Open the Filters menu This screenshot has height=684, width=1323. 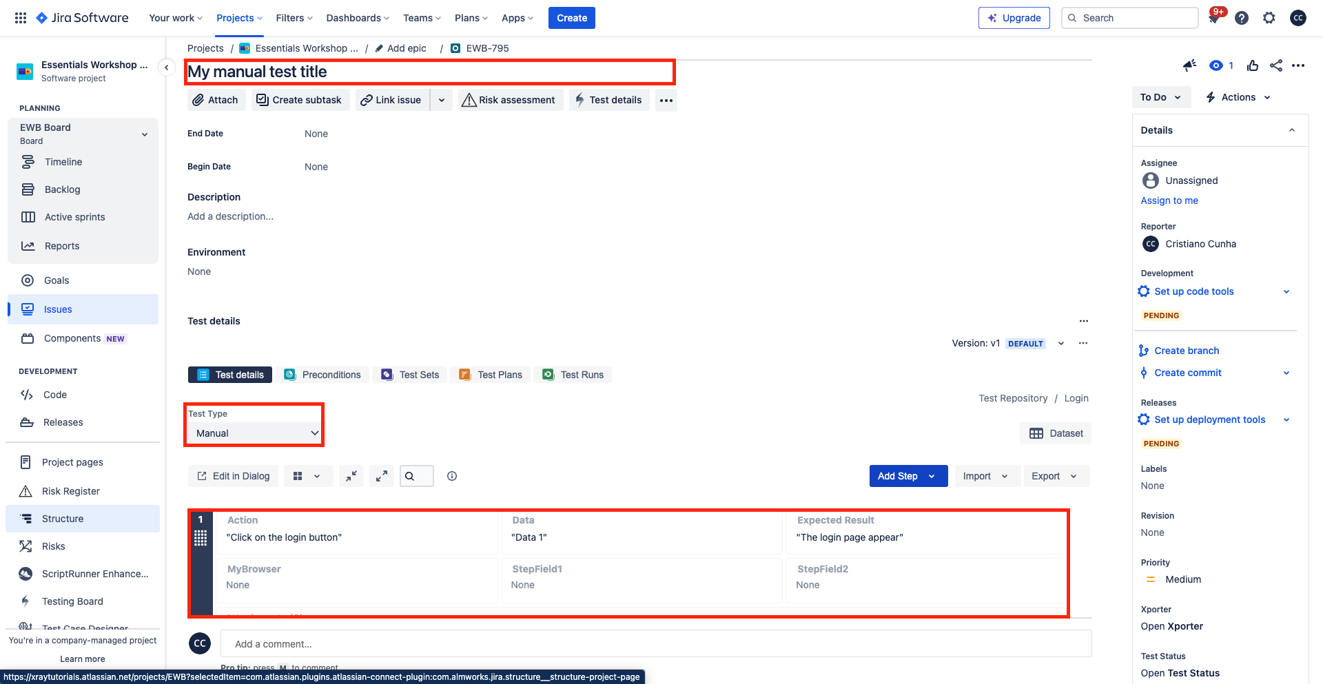pos(294,18)
